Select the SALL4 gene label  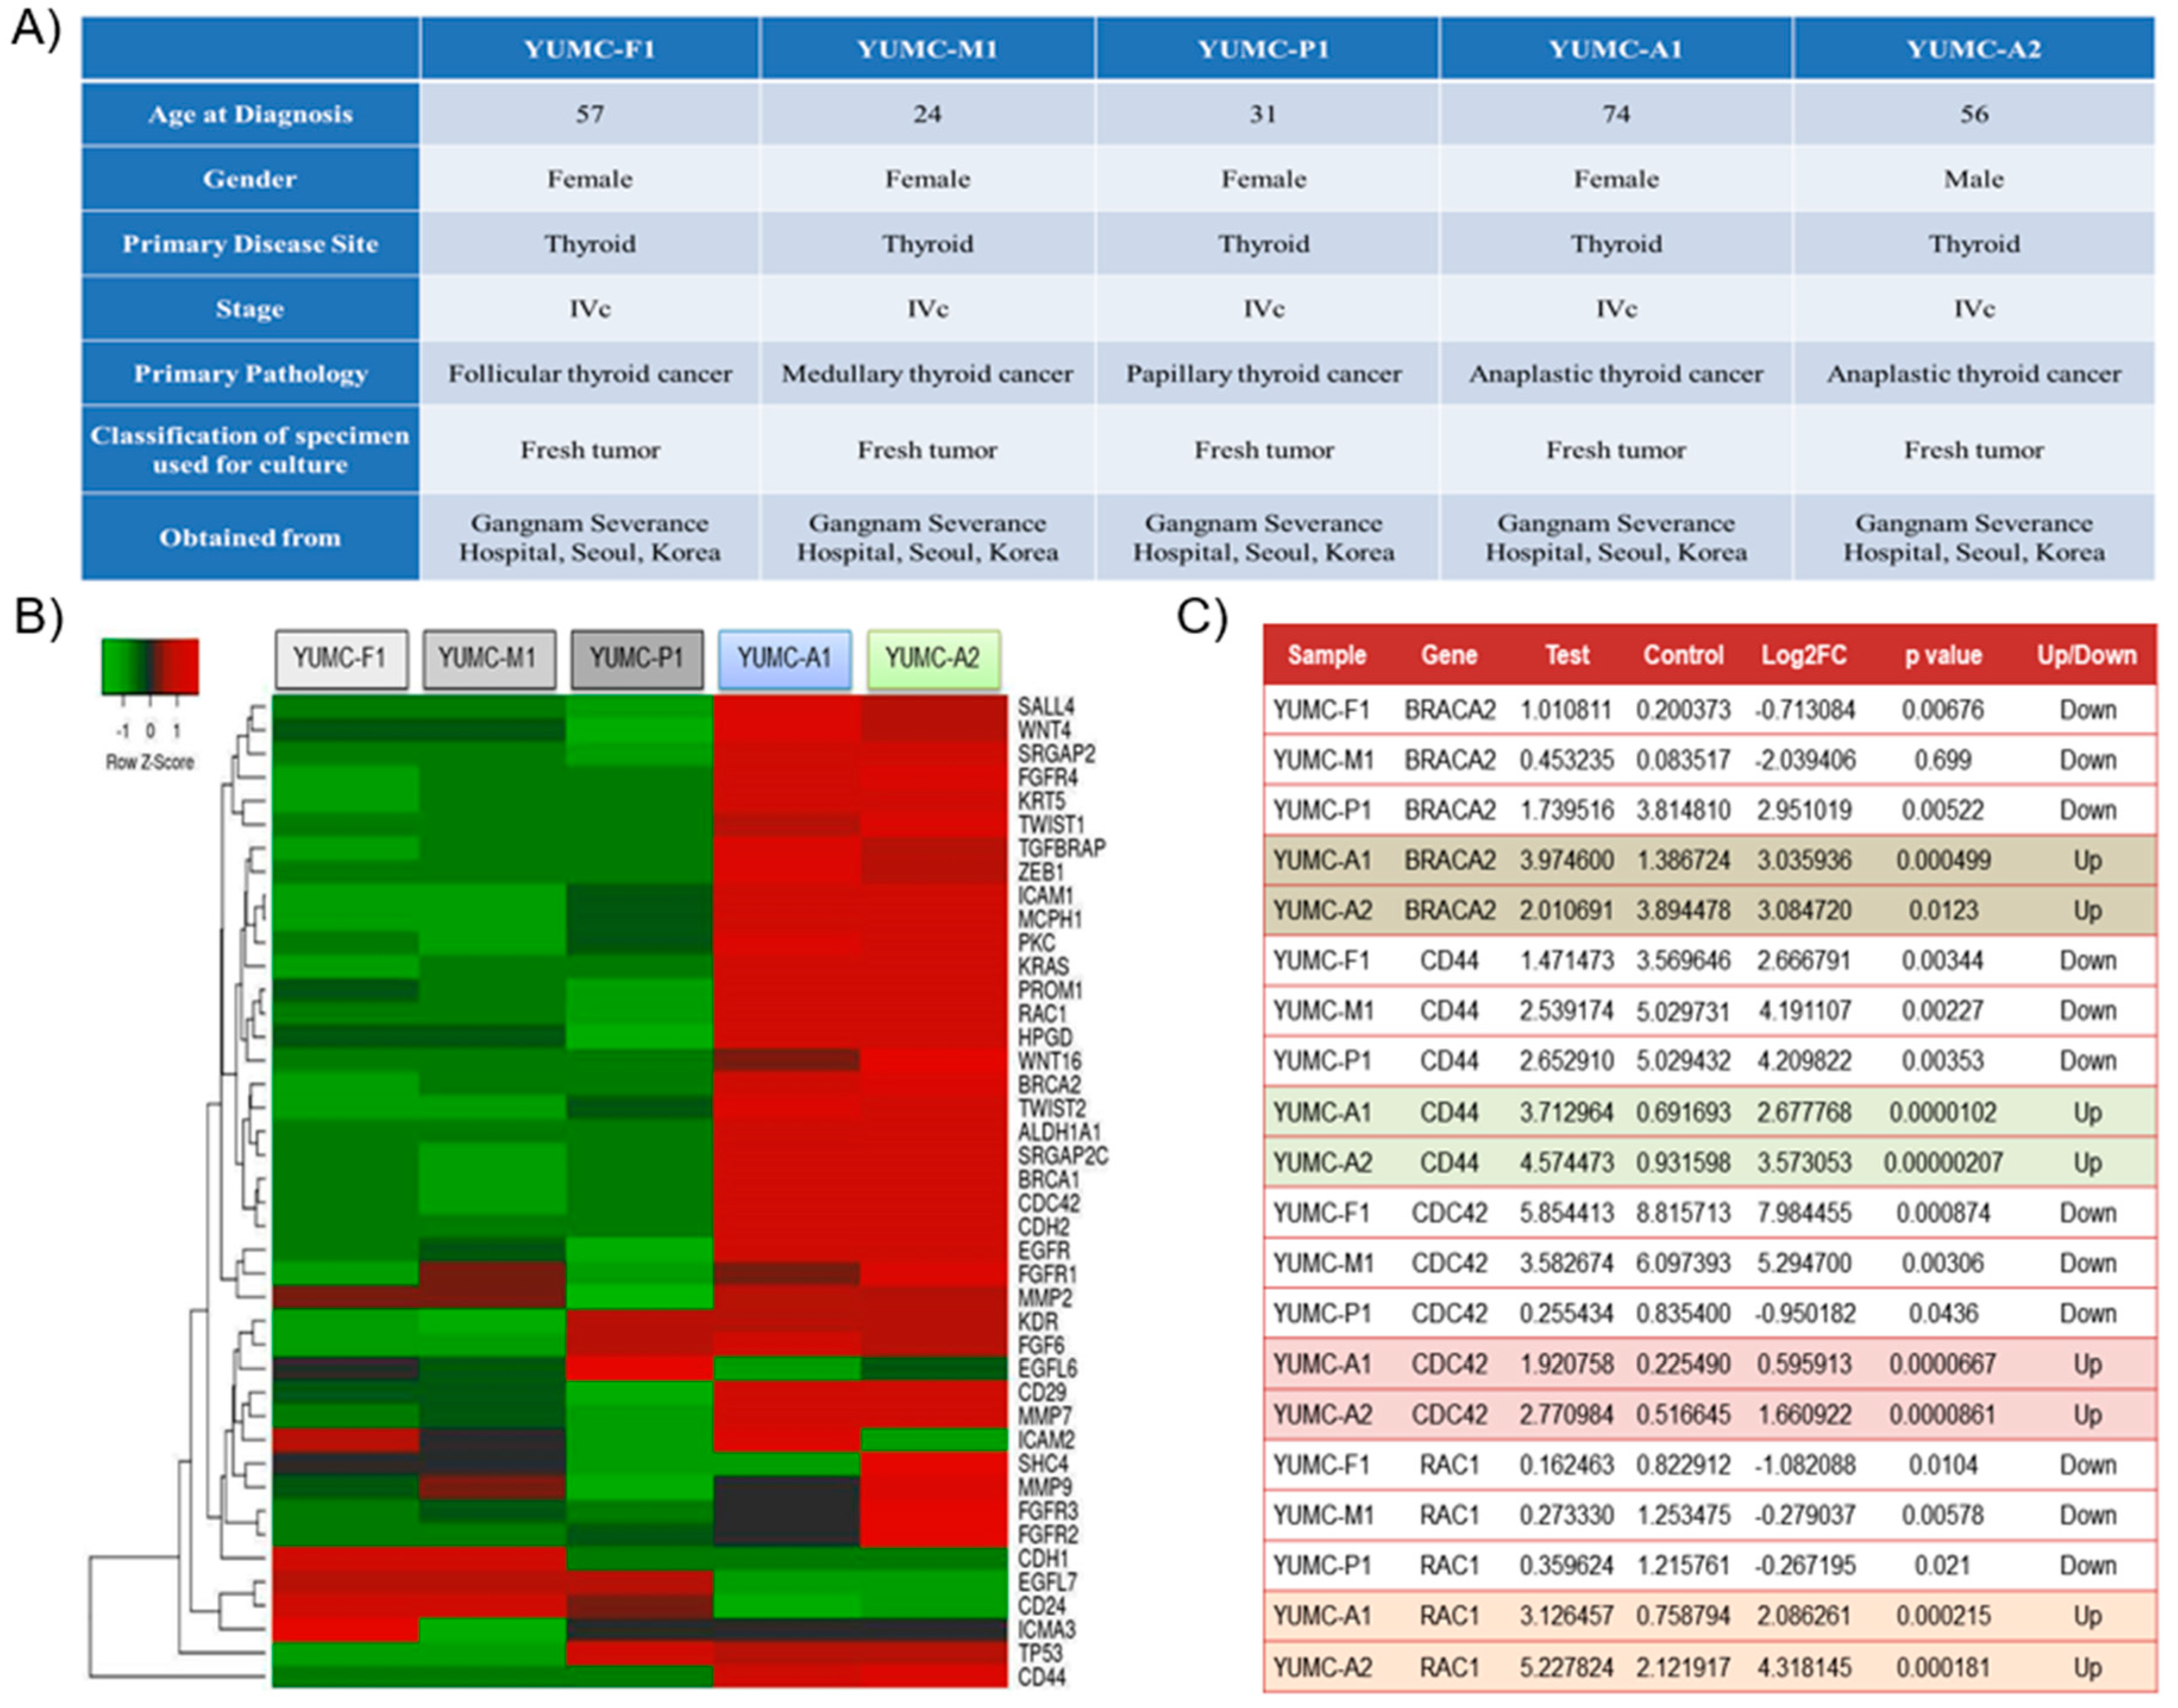(1046, 707)
